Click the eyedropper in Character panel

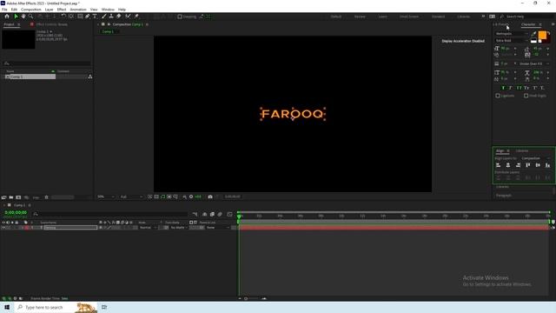tap(533, 34)
